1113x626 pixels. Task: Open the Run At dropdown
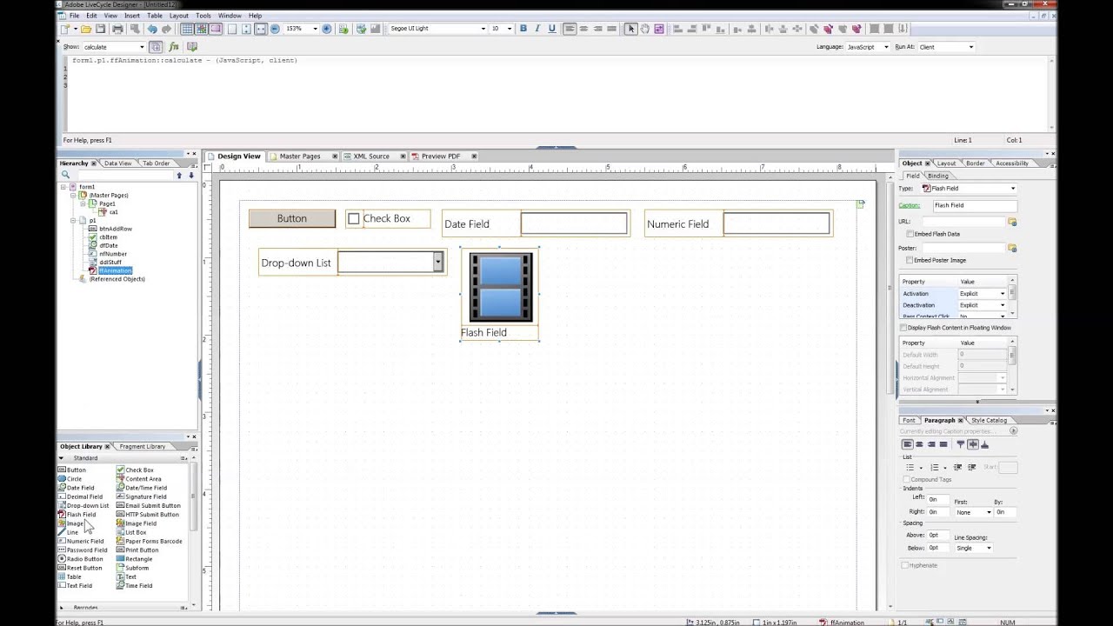pos(971,47)
